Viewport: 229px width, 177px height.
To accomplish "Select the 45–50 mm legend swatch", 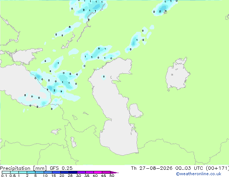I will [x=106, y=172].
